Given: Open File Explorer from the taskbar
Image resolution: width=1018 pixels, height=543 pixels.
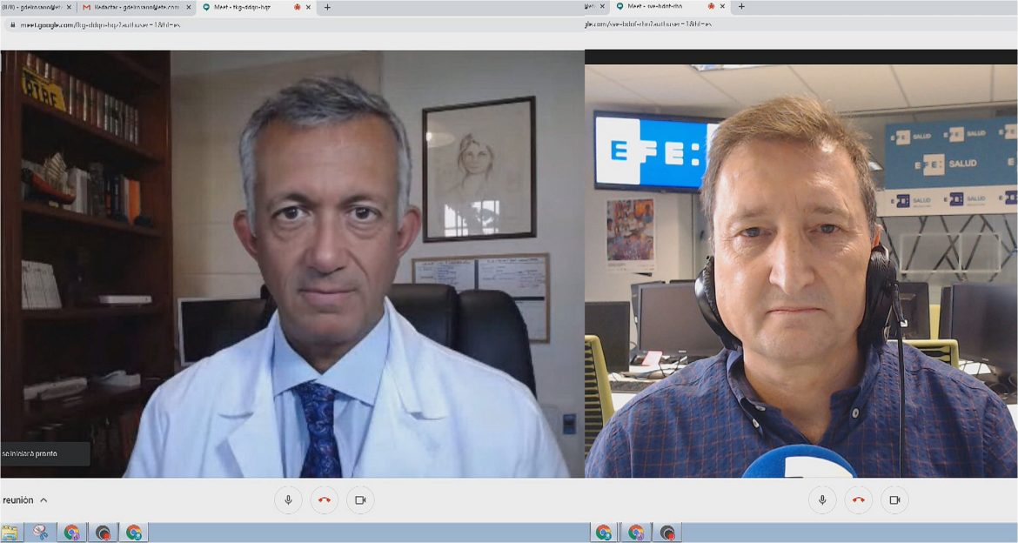Looking at the screenshot, I should [x=10, y=533].
